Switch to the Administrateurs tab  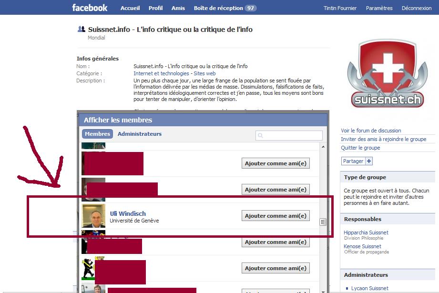(140, 134)
